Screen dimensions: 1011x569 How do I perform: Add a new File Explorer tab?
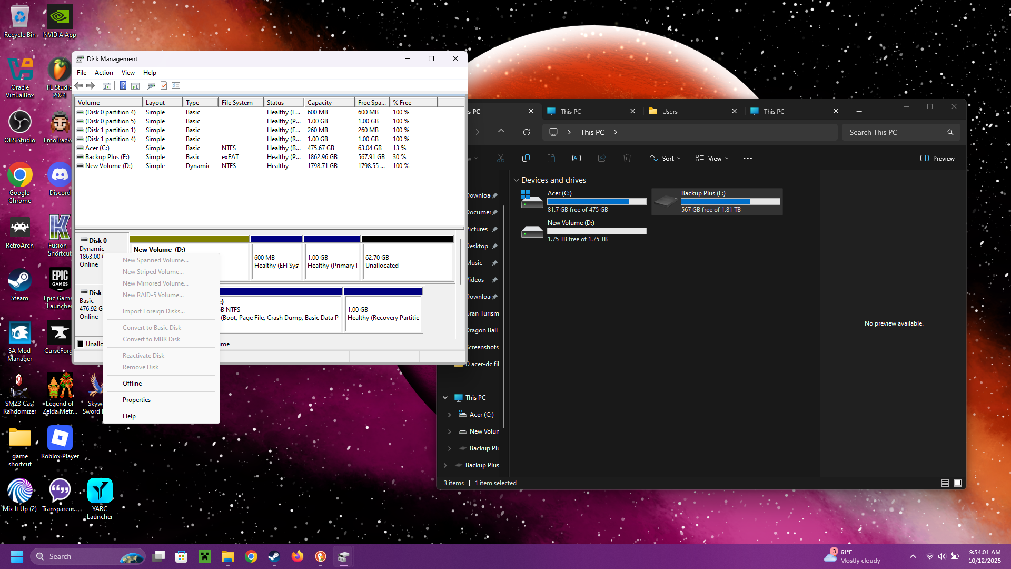[859, 112]
